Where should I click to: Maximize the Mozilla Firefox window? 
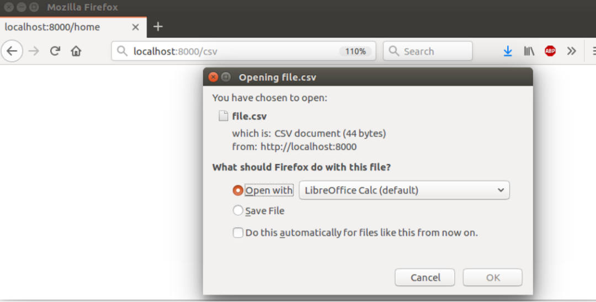tap(34, 7)
